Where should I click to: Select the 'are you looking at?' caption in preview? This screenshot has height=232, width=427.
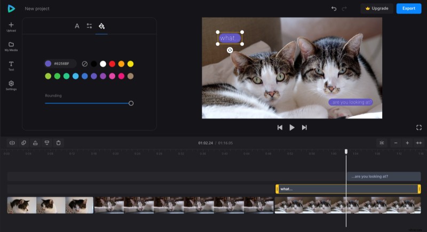tap(351, 102)
